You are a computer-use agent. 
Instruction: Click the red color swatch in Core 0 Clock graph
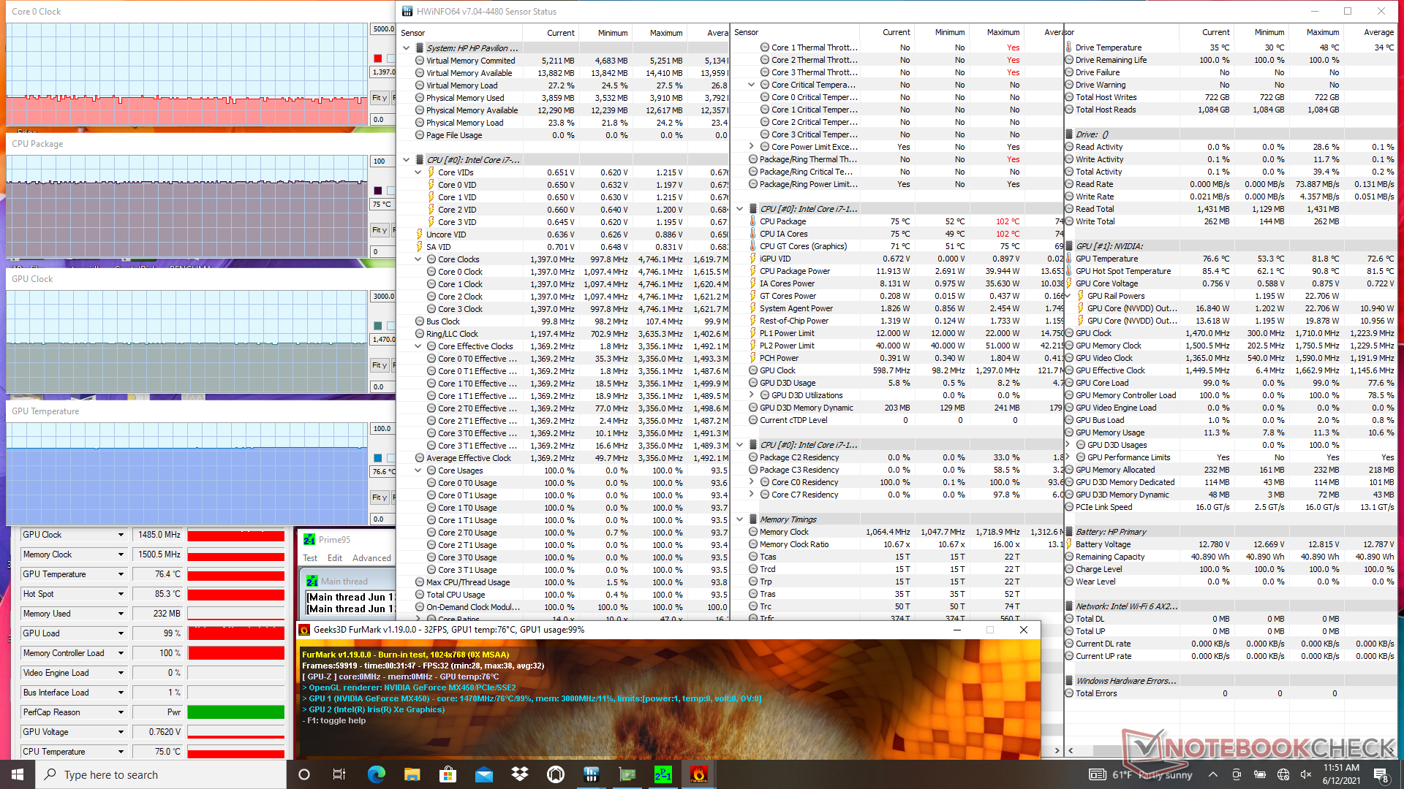pyautogui.click(x=377, y=58)
